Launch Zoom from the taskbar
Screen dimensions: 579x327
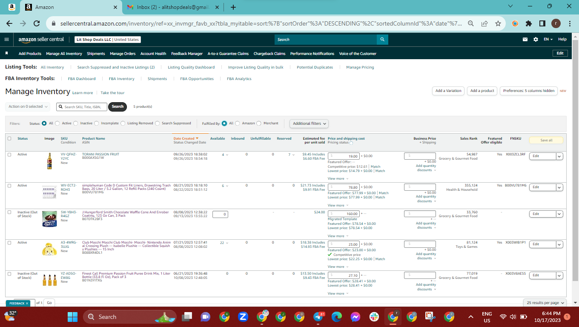click(243, 317)
